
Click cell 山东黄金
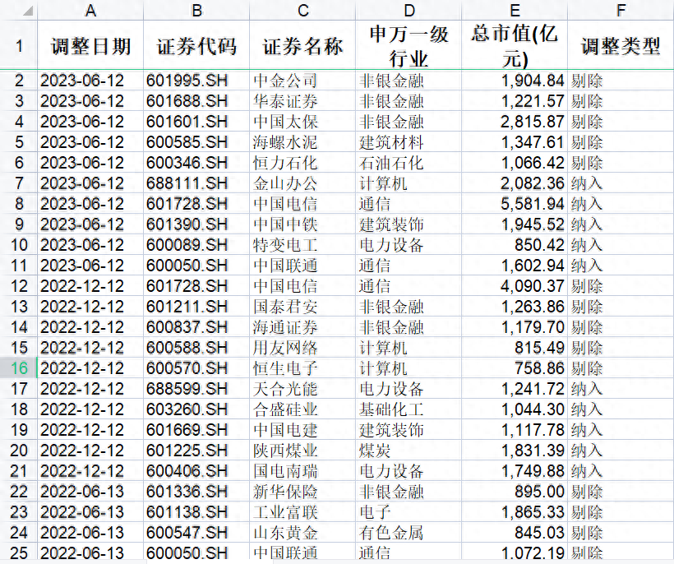point(302,533)
